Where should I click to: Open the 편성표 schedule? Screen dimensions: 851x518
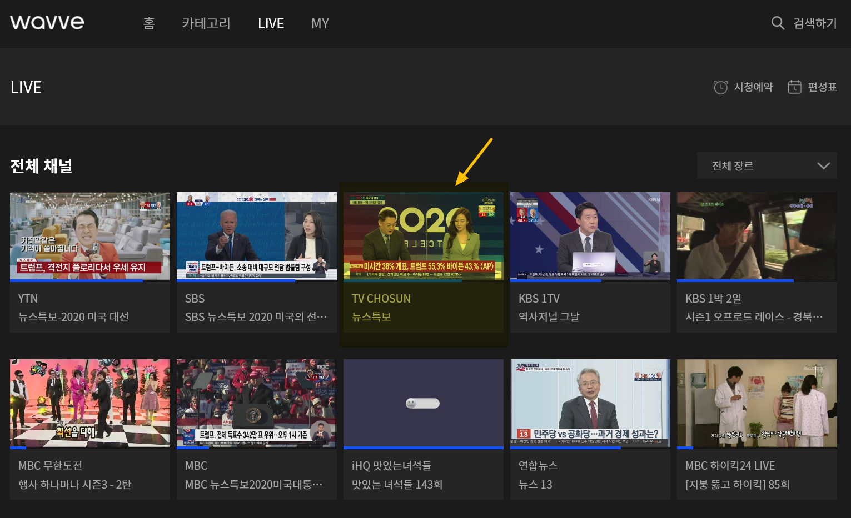coord(822,87)
